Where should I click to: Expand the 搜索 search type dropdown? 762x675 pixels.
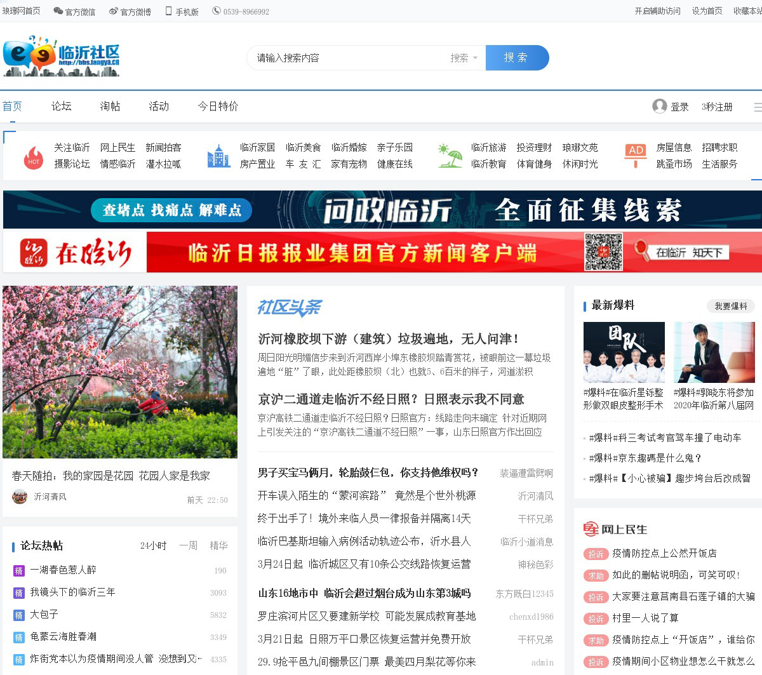click(x=464, y=58)
